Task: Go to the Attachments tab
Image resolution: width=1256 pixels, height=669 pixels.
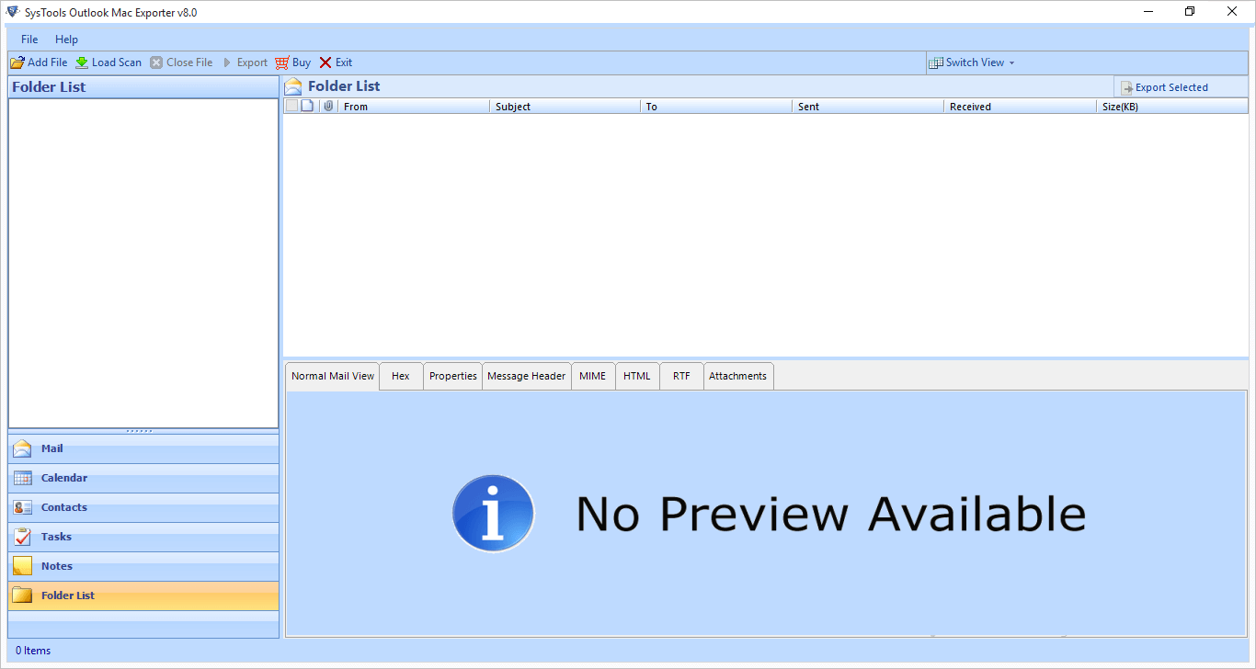Action: pyautogui.click(x=738, y=376)
